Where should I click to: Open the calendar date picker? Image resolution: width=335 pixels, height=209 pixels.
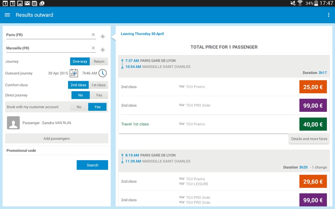point(74,73)
